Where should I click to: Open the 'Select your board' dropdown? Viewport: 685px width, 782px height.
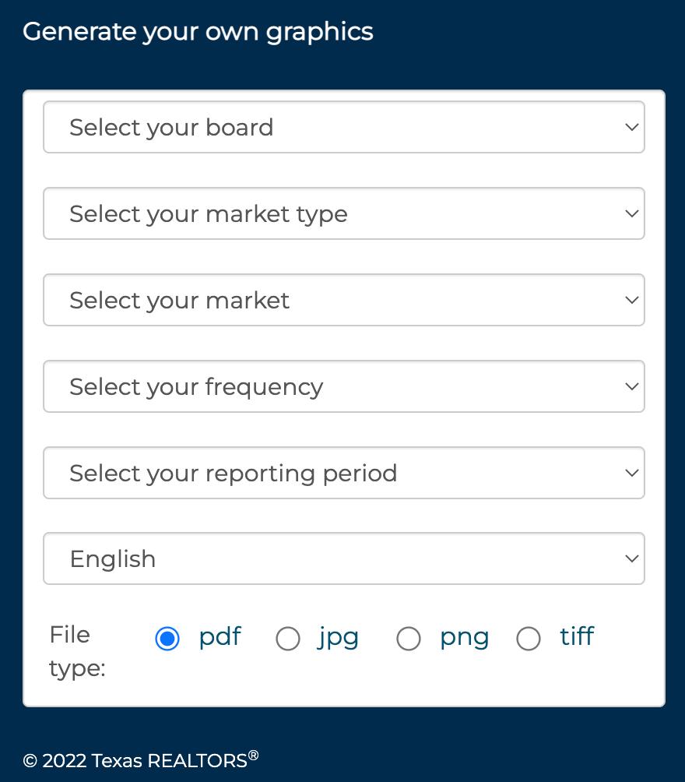tap(342, 127)
